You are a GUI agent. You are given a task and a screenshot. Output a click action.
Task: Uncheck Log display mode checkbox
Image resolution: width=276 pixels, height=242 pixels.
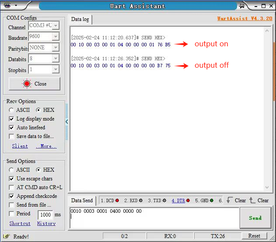11,119
